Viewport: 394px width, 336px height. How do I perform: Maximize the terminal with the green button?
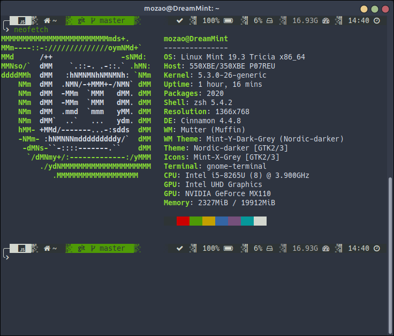[375, 9]
